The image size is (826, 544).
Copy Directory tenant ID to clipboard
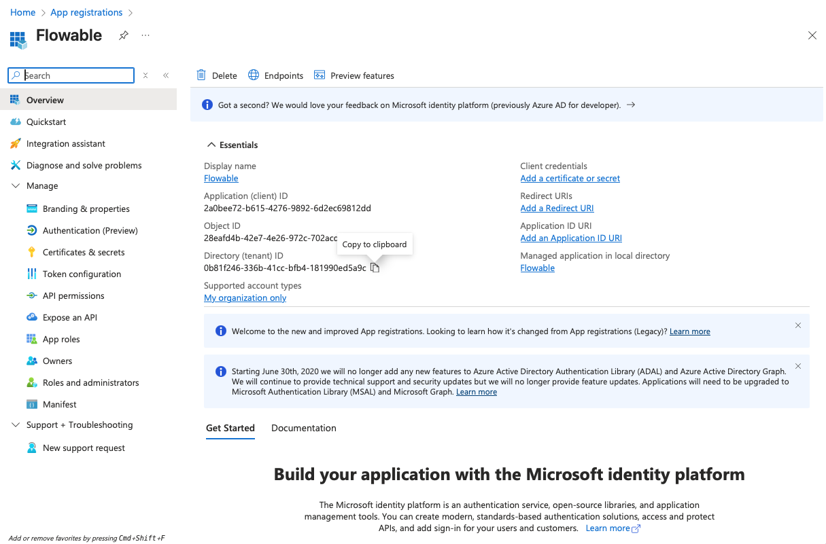pyautogui.click(x=375, y=268)
